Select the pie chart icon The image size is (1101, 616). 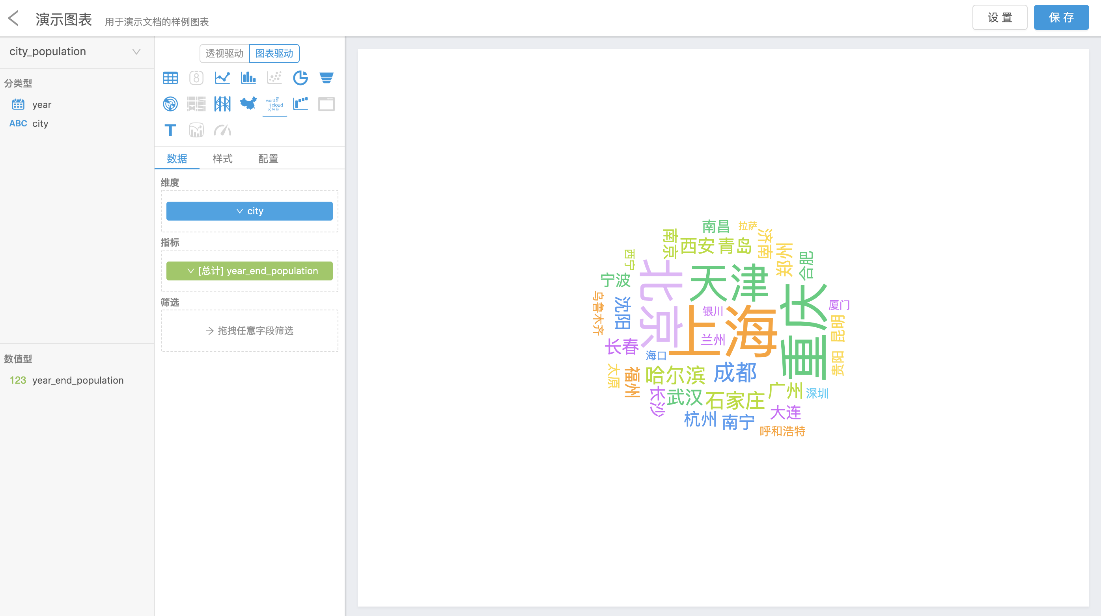pos(300,78)
